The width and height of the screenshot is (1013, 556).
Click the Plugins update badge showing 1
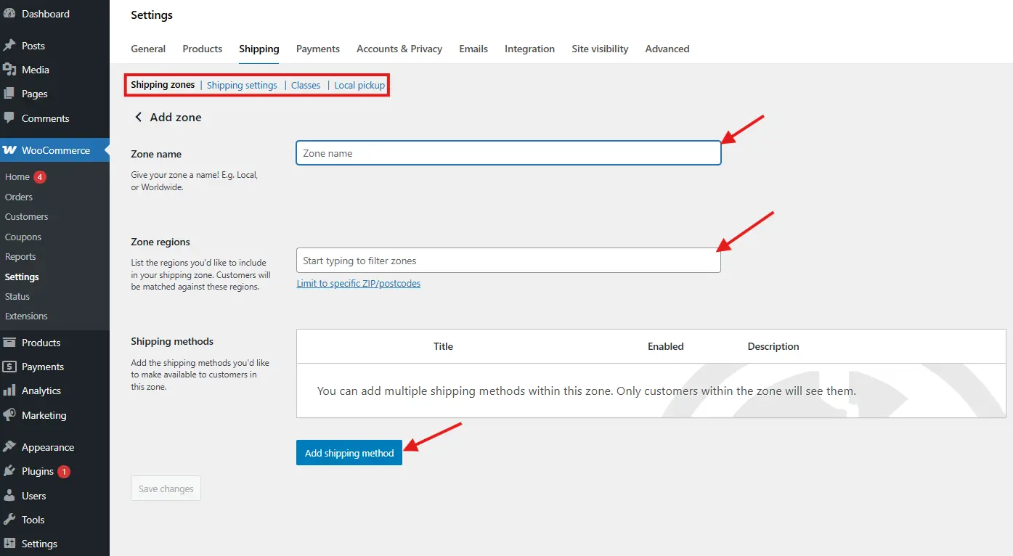(64, 472)
